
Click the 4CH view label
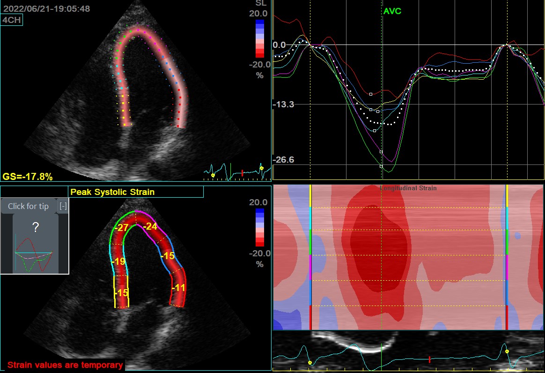click(x=12, y=20)
